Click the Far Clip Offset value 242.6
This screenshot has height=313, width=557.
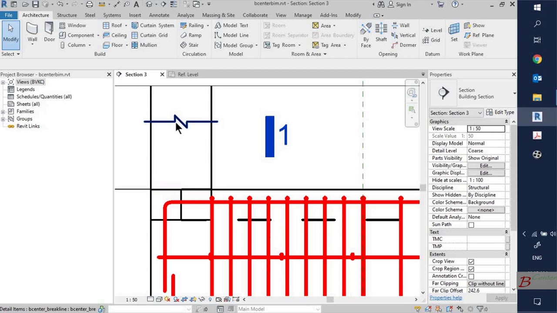click(486, 290)
